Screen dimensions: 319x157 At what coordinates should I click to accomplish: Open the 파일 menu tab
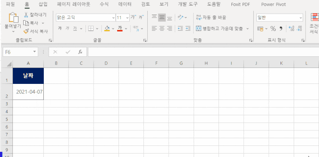(x=10, y=4)
